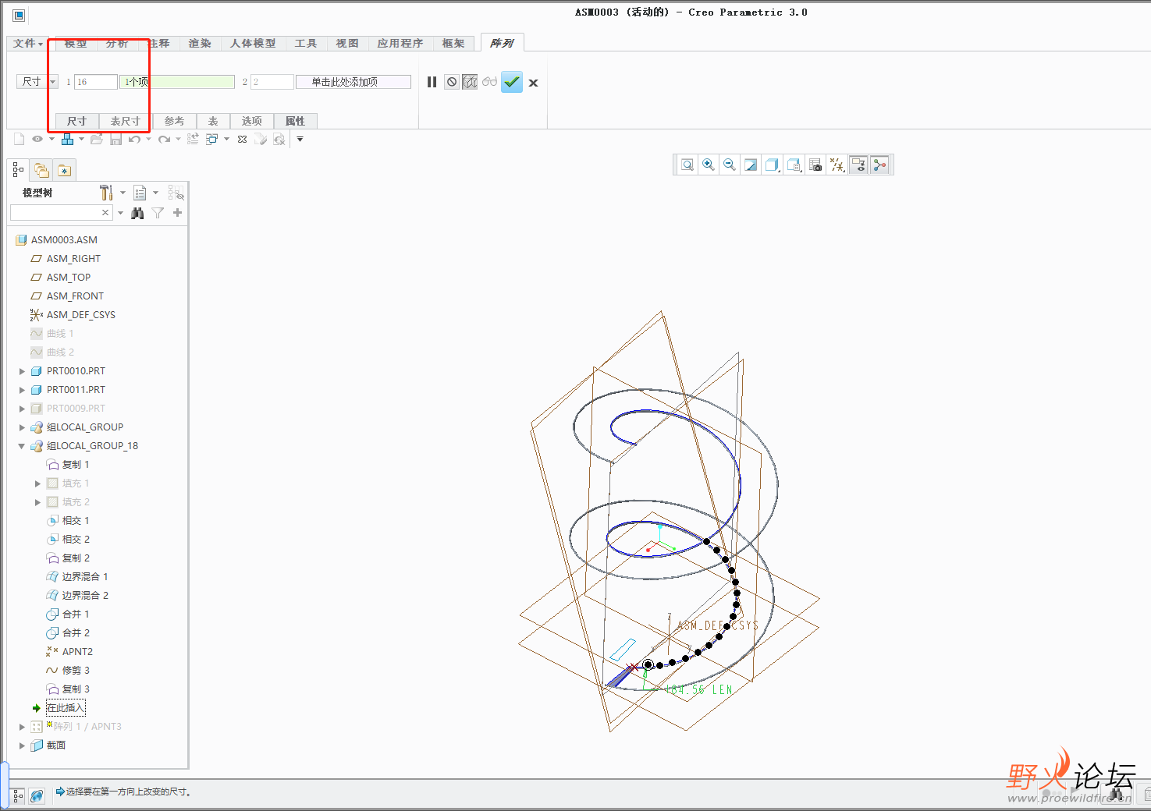Open the 选项 panel tab

[252, 121]
